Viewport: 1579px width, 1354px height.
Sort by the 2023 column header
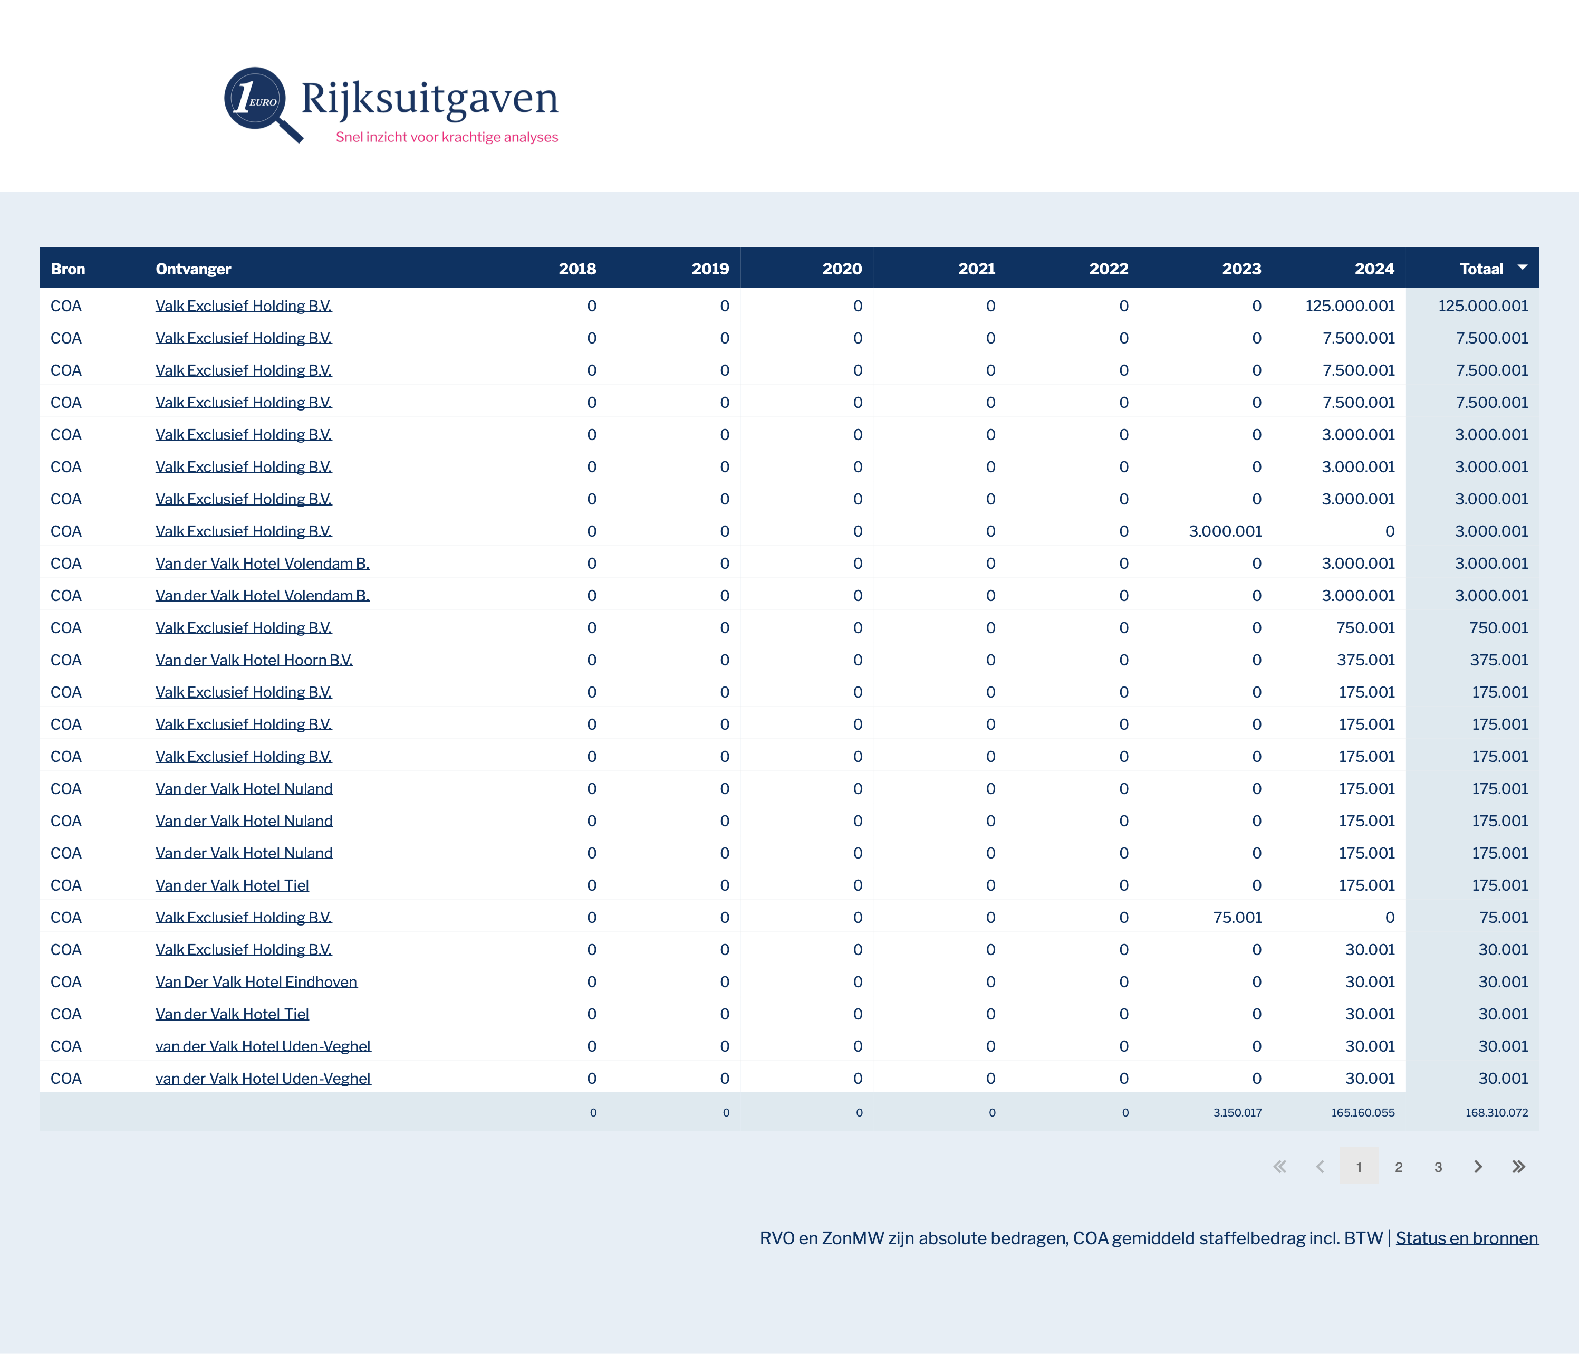tap(1241, 269)
